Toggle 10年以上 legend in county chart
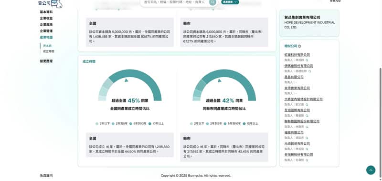382x181 pixels. [250, 124]
